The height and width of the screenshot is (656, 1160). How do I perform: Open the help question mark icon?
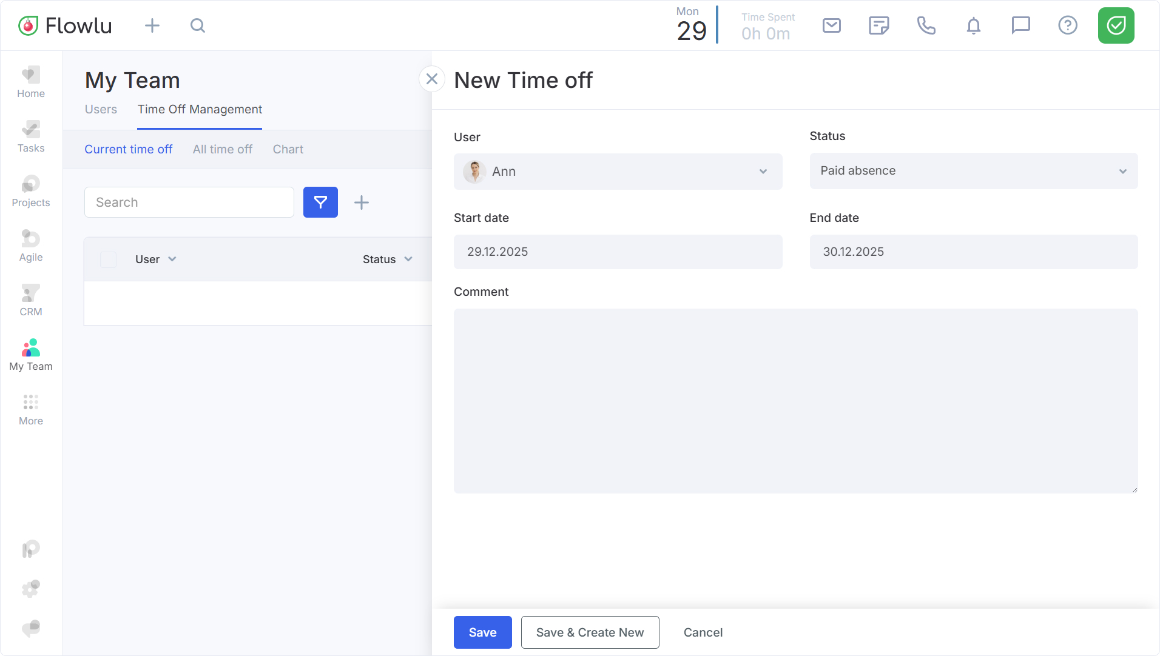pos(1067,25)
